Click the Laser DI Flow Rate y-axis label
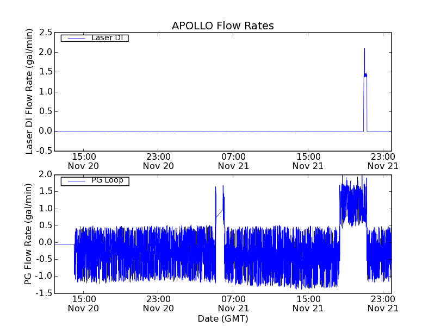 tap(30, 91)
